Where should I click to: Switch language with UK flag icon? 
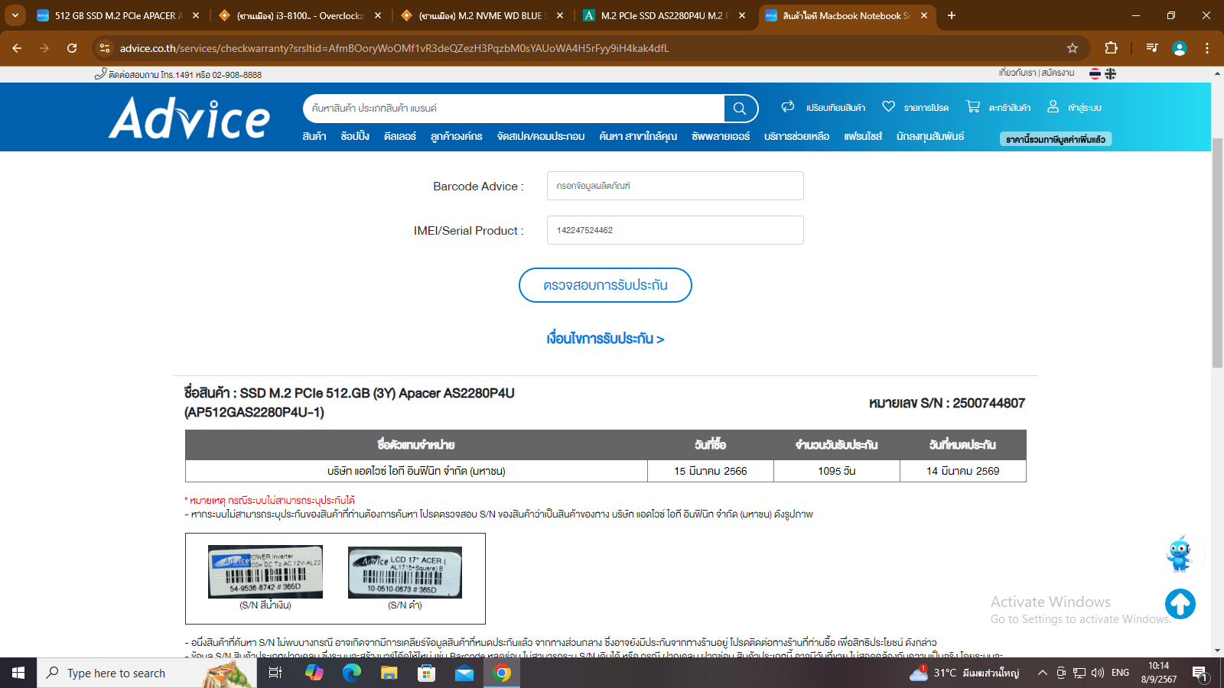(1111, 73)
